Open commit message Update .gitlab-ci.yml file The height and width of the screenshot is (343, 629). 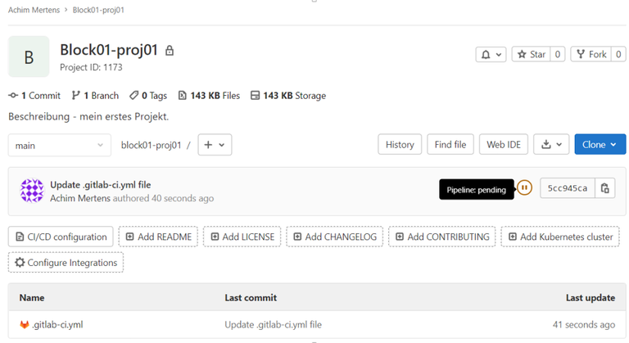(100, 185)
